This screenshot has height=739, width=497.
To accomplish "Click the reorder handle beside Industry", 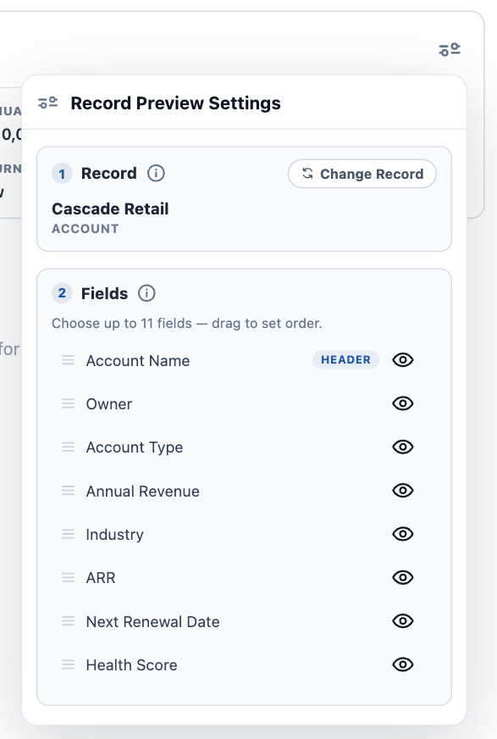I will point(69,534).
